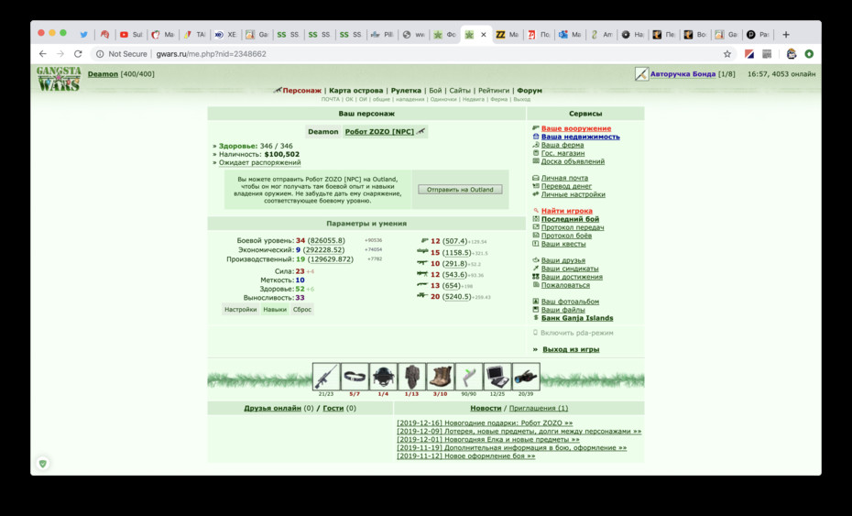Open the Доска объявлений link

(x=573, y=161)
